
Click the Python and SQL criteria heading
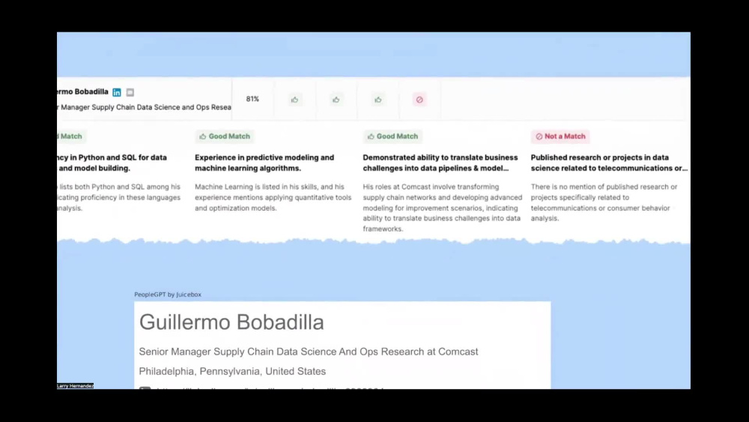pyautogui.click(x=112, y=163)
